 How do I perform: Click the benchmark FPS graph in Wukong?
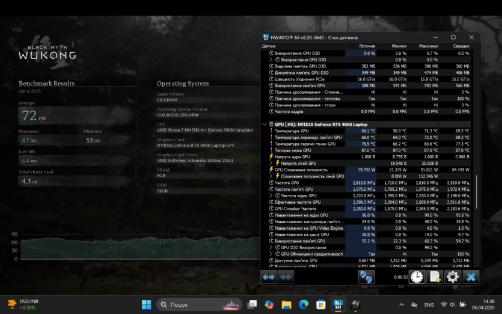point(140,248)
